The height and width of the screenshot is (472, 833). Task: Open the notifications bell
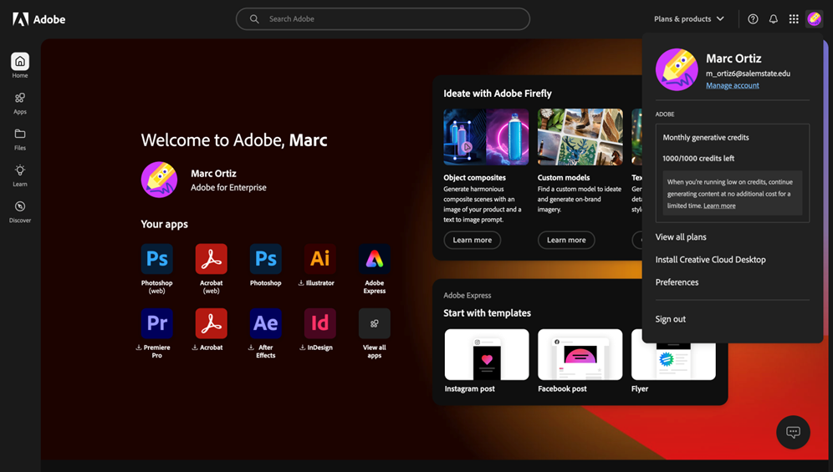(x=773, y=19)
